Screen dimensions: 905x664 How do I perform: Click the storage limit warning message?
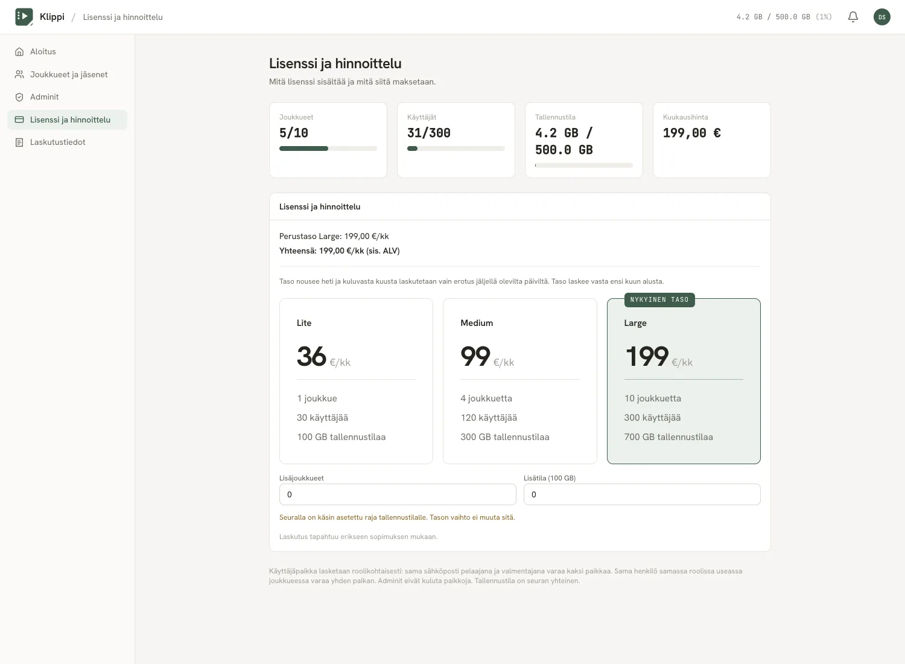(x=397, y=517)
